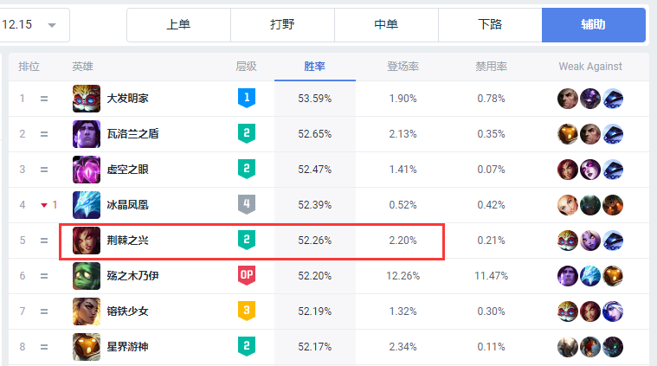Click the 大发明家 champion portrait icon
Viewport: 657px width, 366px height.
click(x=87, y=99)
